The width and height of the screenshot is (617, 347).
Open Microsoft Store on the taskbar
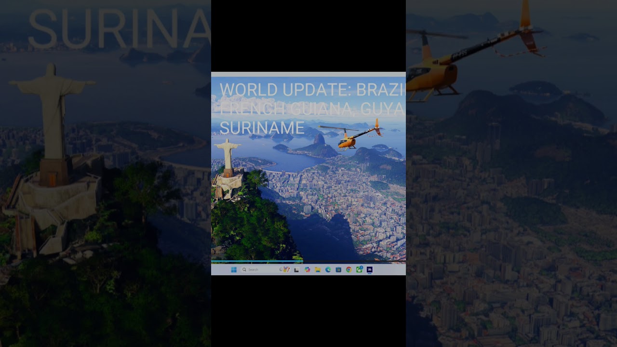338,270
